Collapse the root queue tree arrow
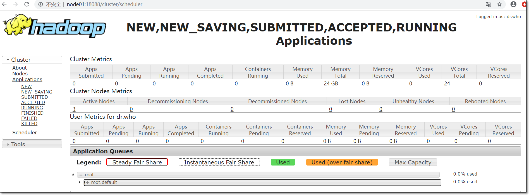Image resolution: width=529 pixels, height=195 pixels. [73, 175]
